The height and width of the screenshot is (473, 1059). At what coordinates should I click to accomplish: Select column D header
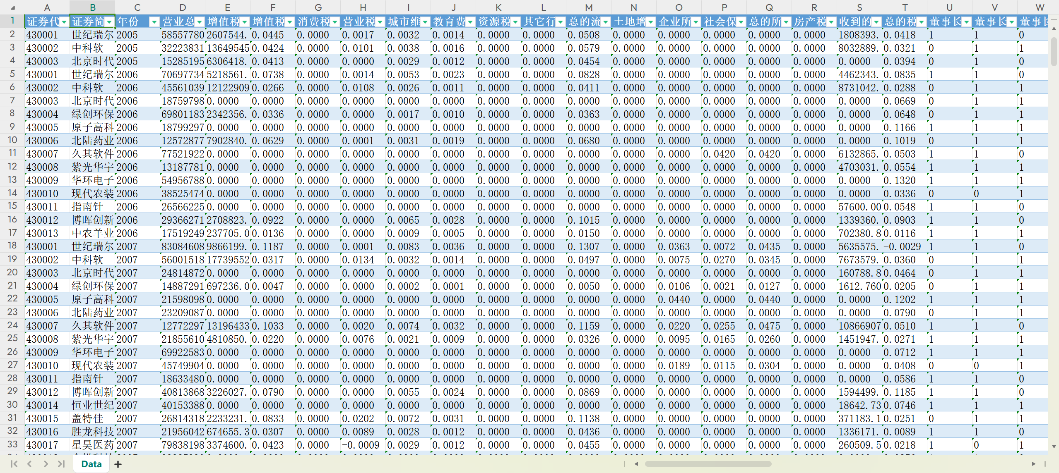point(182,7)
